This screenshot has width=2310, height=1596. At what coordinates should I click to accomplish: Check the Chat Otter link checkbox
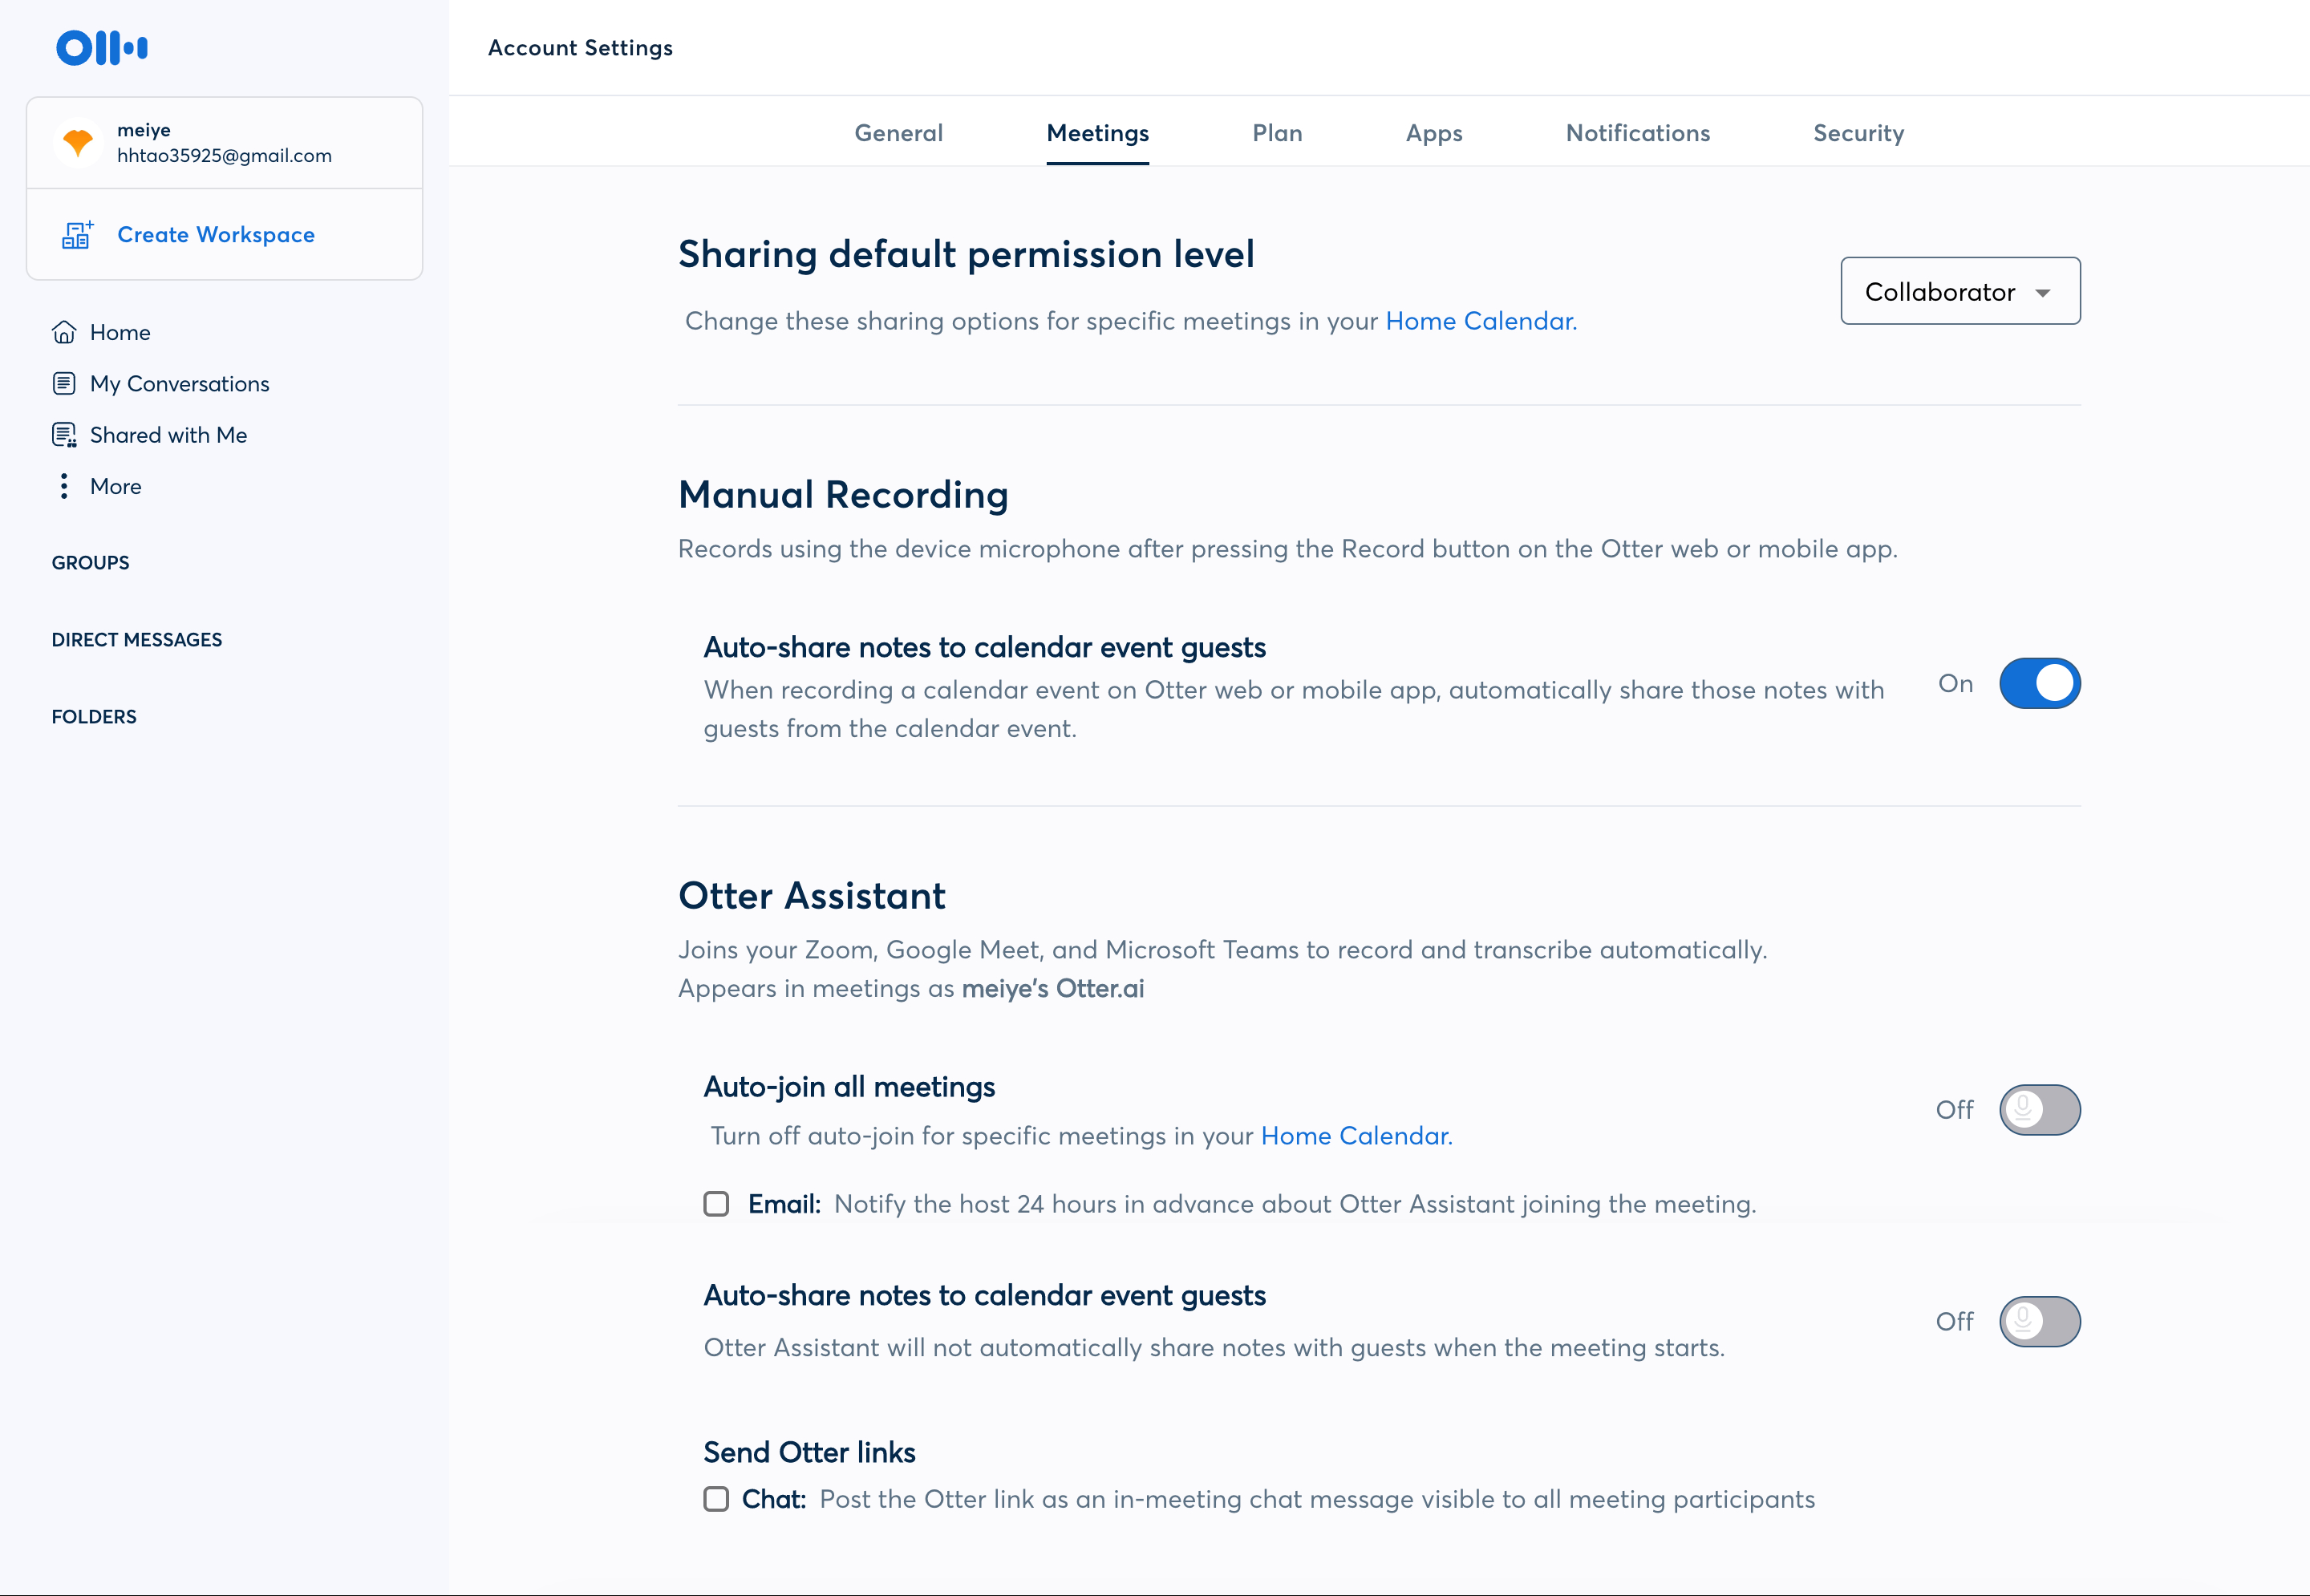(716, 1499)
